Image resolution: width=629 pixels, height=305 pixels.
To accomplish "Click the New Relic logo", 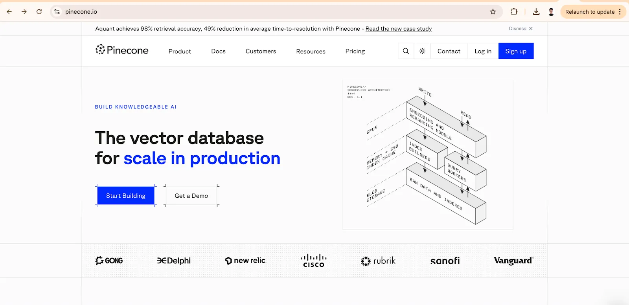I will point(245,261).
